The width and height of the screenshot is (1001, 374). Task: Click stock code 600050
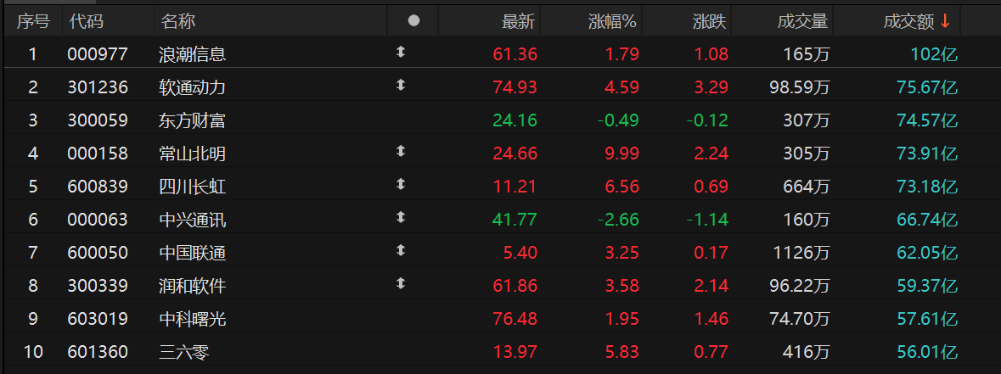click(98, 253)
